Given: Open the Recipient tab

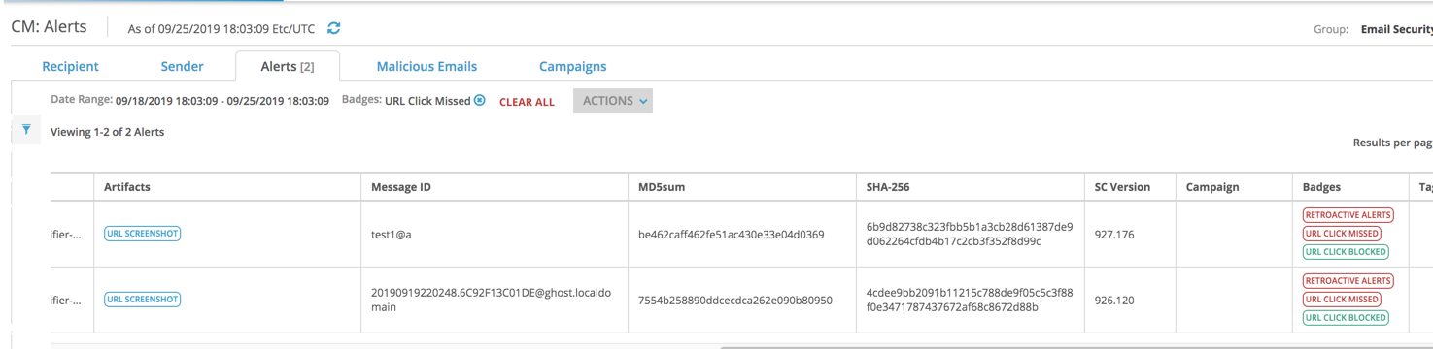Looking at the screenshot, I should click(71, 66).
